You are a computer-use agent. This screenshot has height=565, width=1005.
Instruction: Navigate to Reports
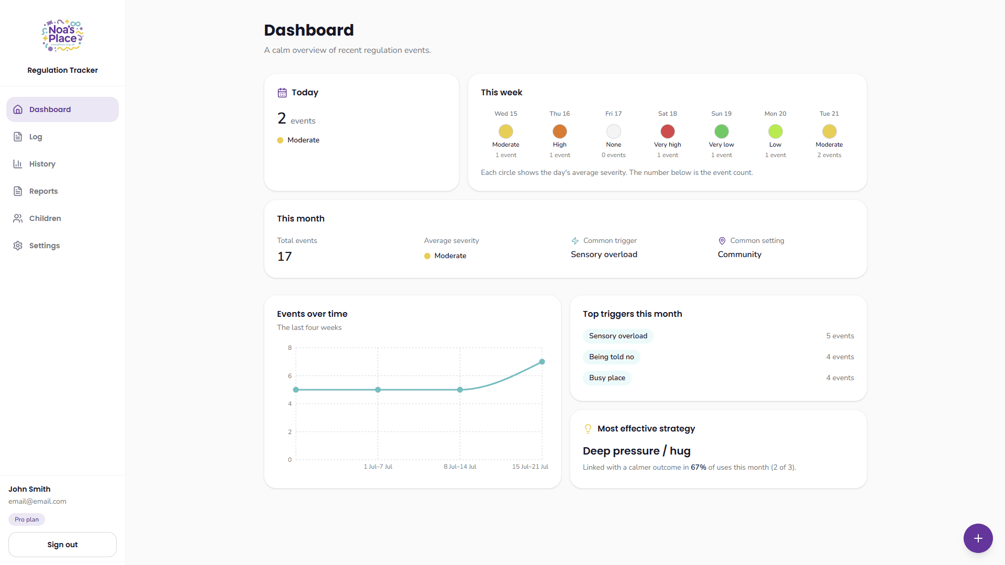62,191
